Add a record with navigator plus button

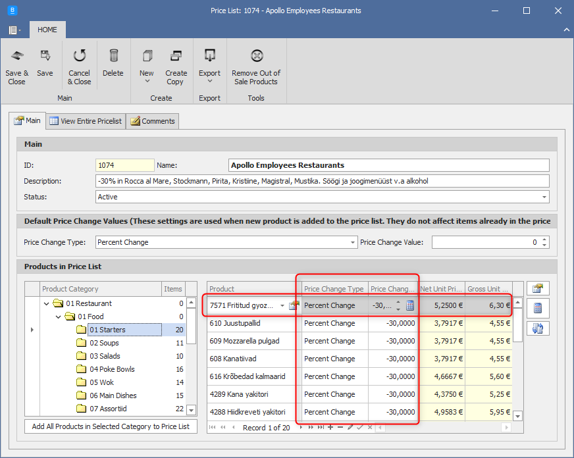pos(330,427)
